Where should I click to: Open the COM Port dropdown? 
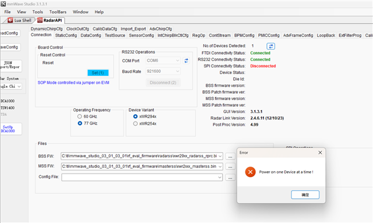[177, 61]
